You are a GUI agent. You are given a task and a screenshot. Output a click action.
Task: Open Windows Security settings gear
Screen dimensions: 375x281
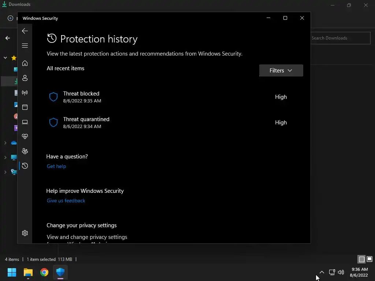click(25, 233)
